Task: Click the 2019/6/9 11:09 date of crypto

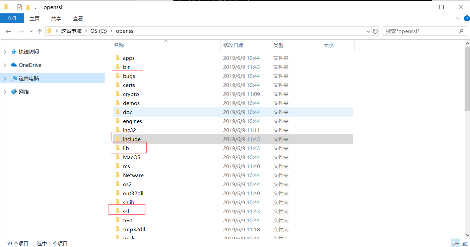Action: pos(242,94)
